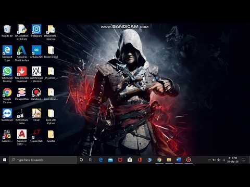This screenshot has width=250, height=187.
Task: Show hidden system tray icons
Action: pos(209,160)
